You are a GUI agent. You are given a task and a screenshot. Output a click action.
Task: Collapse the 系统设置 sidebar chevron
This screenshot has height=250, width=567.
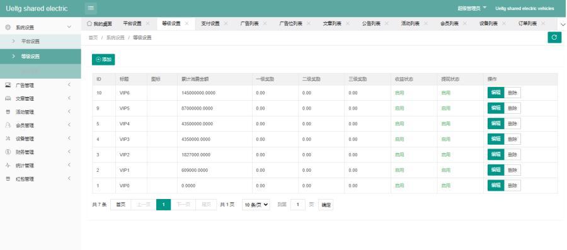69,27
